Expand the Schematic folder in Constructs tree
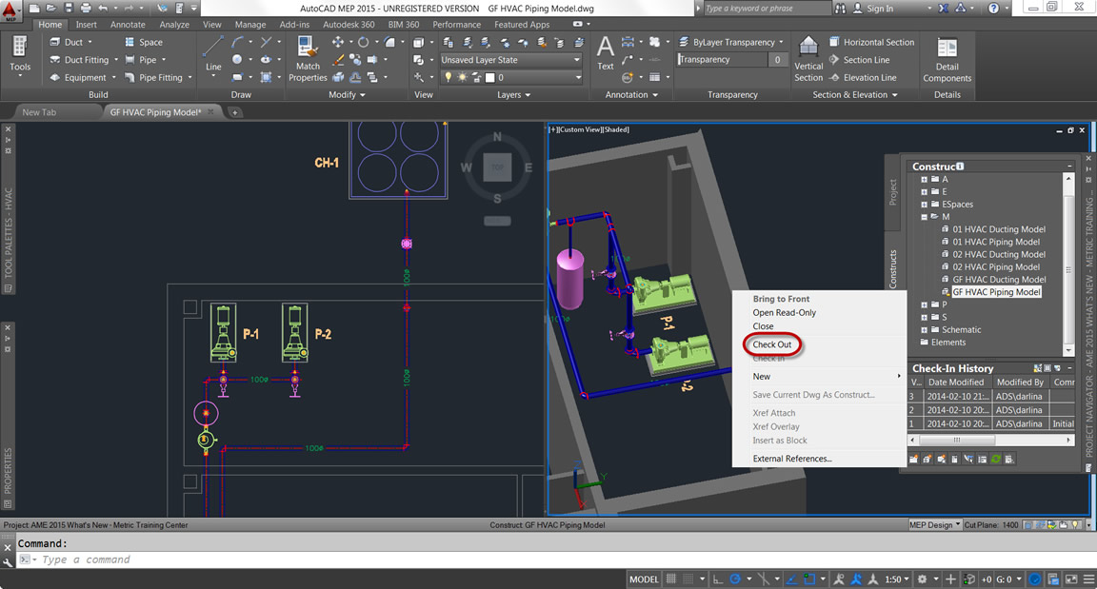Viewport: 1097px width, 589px height. point(925,330)
